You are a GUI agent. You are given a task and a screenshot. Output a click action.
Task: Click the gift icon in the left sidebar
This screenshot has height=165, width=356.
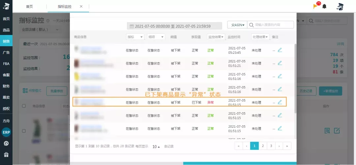pos(6,154)
